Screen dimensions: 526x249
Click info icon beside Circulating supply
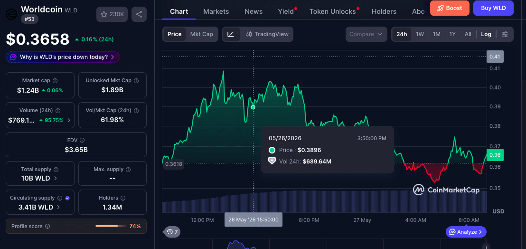(60, 198)
